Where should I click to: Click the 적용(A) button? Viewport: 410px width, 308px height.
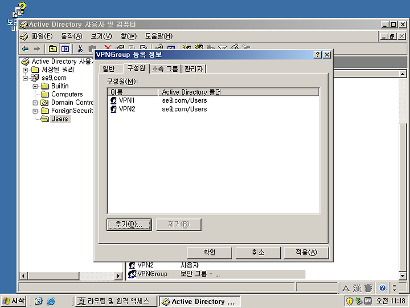pos(306,253)
